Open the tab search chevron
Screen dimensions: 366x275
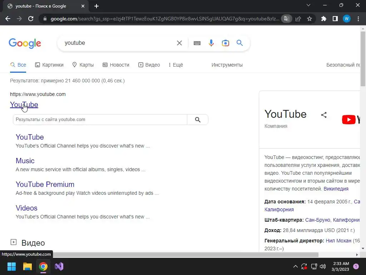308,5
